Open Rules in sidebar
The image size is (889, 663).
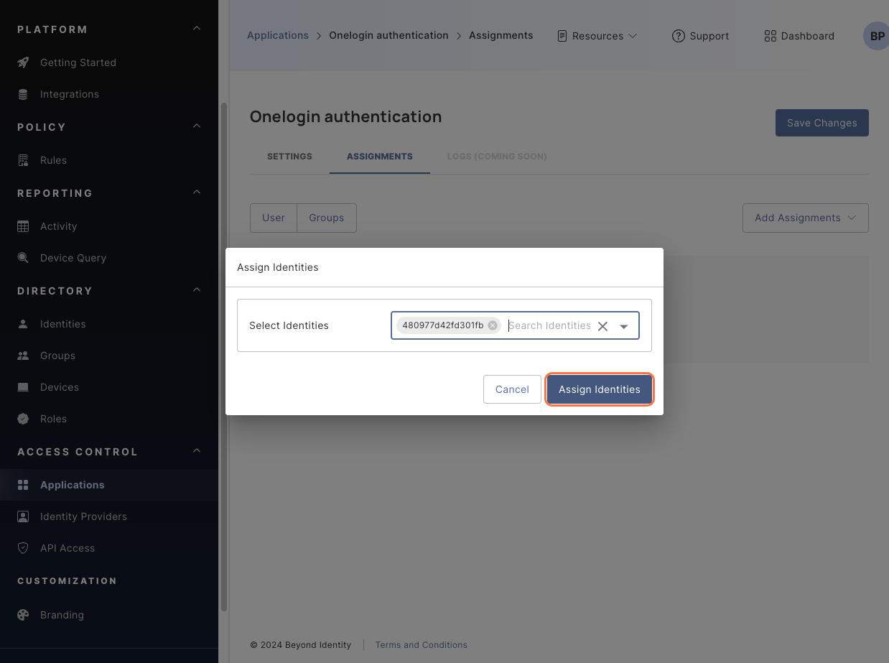[x=109, y=160]
